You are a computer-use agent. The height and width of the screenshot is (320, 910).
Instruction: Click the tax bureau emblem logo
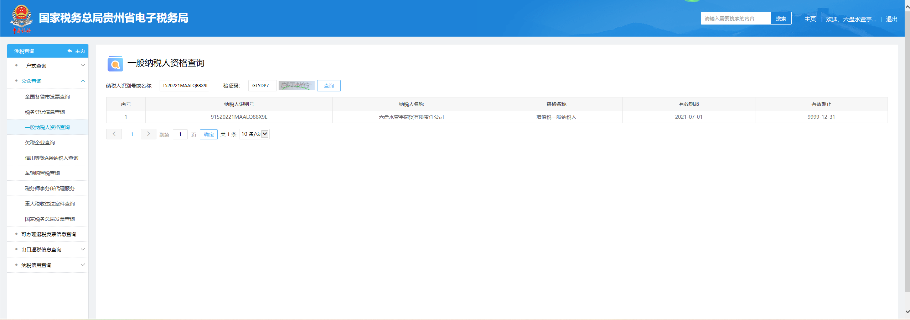click(21, 18)
